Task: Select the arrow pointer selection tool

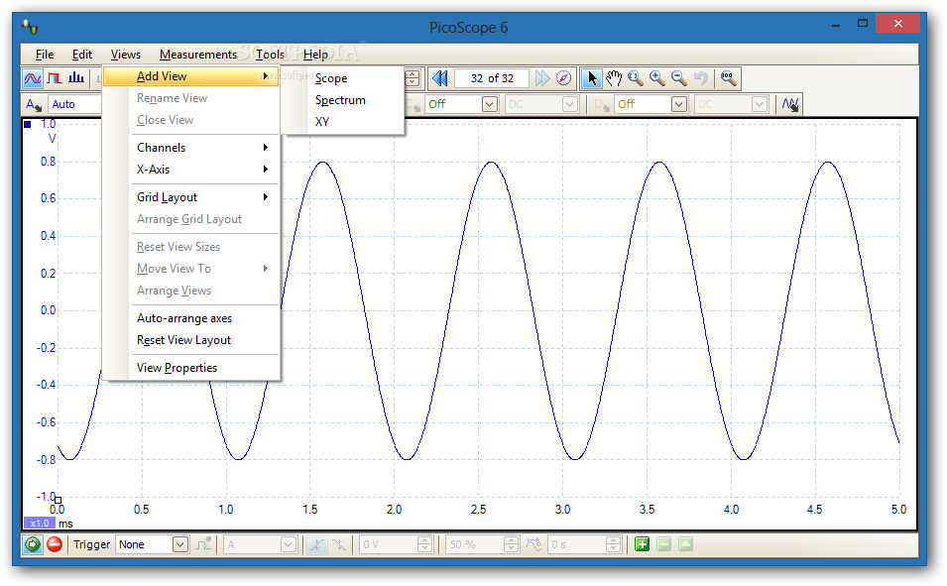Action: pyautogui.click(x=591, y=78)
